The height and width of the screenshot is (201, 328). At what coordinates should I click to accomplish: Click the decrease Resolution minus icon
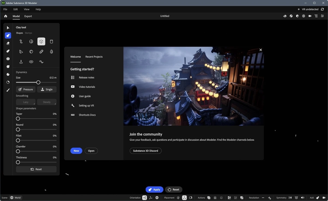click(x=263, y=198)
